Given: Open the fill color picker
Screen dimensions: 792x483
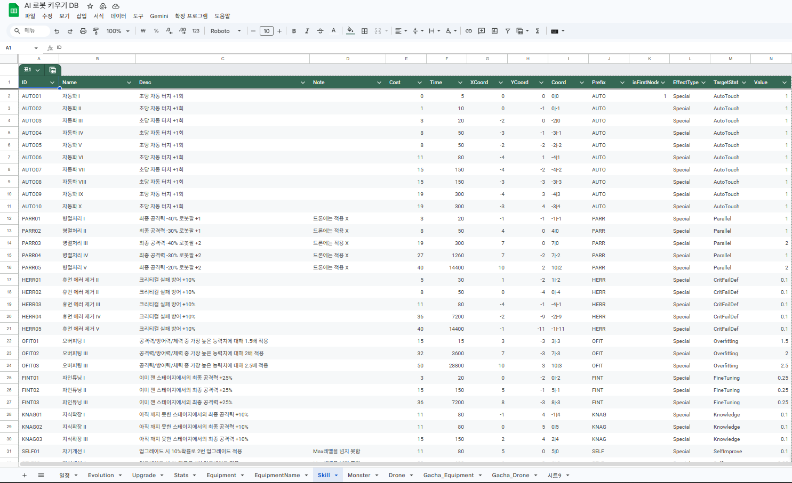Looking at the screenshot, I should 350,31.
